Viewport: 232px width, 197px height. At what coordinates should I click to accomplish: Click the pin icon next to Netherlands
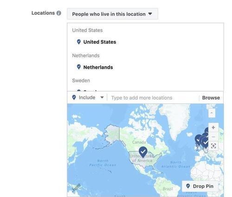[79, 67]
